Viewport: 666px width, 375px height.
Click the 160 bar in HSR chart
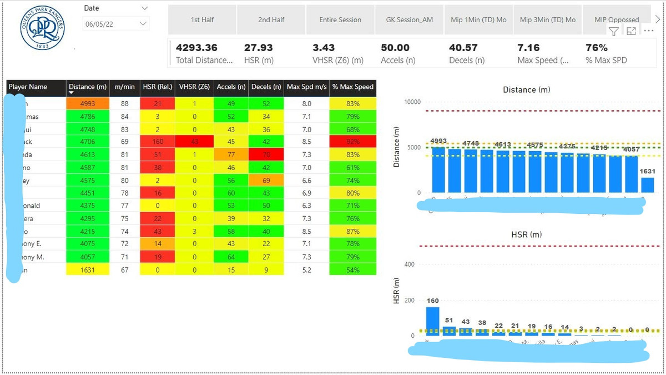[432, 321]
